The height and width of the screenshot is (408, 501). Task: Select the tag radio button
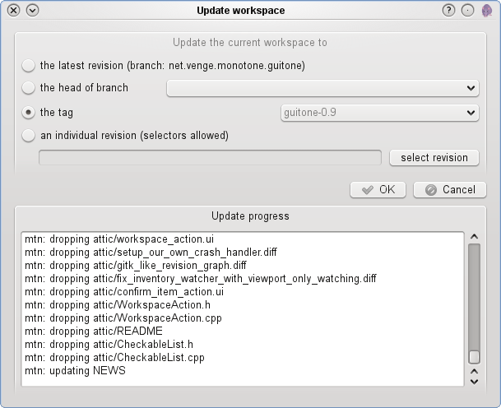click(28, 113)
